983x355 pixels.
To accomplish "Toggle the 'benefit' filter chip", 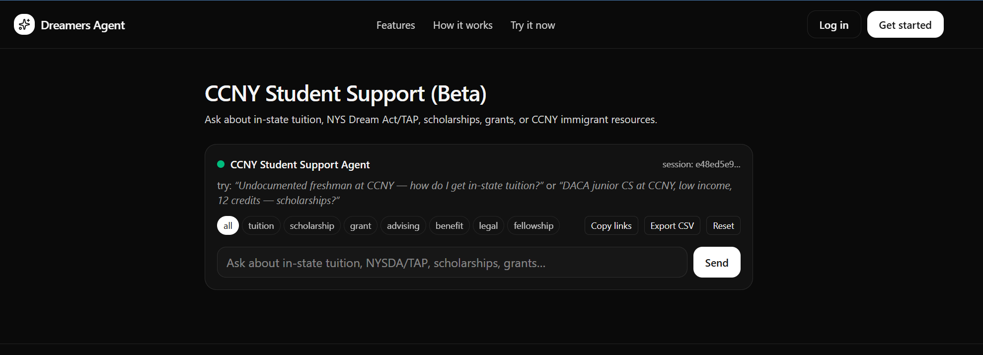I will click(x=449, y=225).
